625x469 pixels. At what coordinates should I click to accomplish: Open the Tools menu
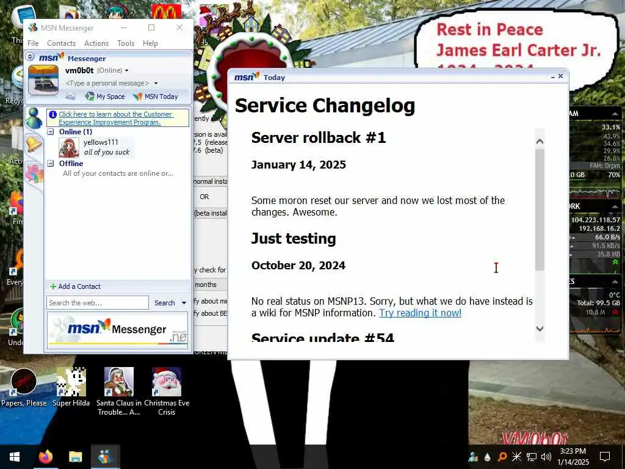126,43
